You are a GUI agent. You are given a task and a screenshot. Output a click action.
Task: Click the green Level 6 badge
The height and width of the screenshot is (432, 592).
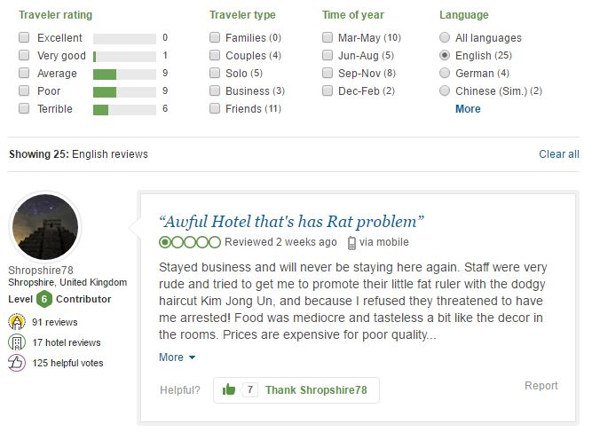point(44,299)
